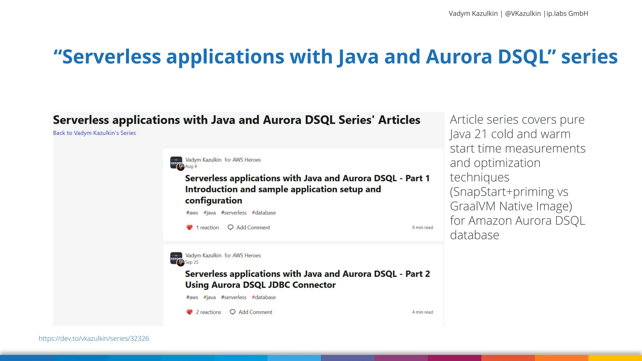Open Part 1 Introduction article title
642x361 pixels.
283,189
